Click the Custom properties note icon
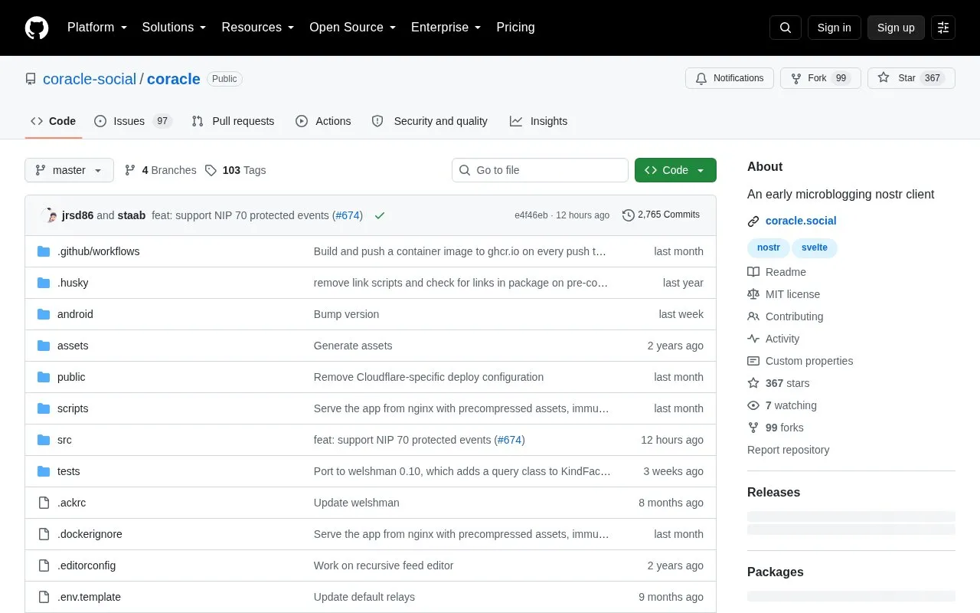 point(753,361)
